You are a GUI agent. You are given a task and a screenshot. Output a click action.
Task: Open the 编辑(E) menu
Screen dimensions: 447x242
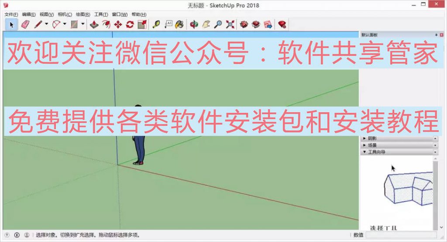tap(29, 14)
